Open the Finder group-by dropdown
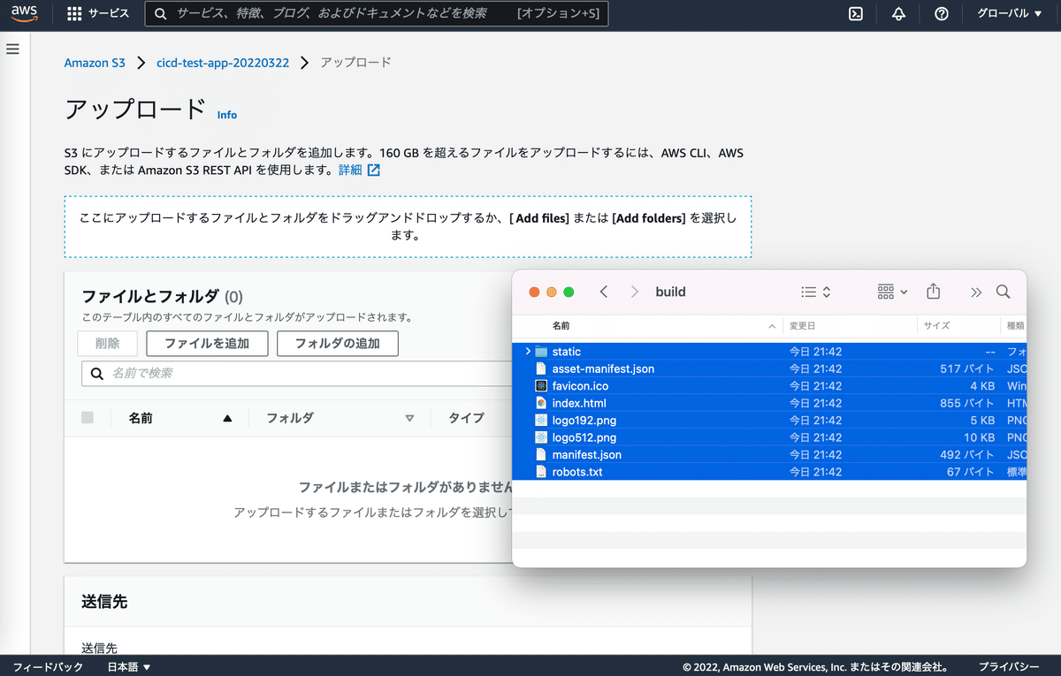This screenshot has width=1061, height=676. (893, 292)
